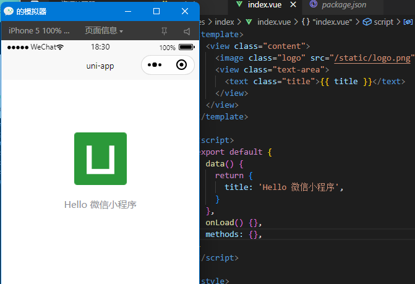Click the index folder breadcrumb
The width and height of the screenshot is (415, 284).
[x=224, y=22]
